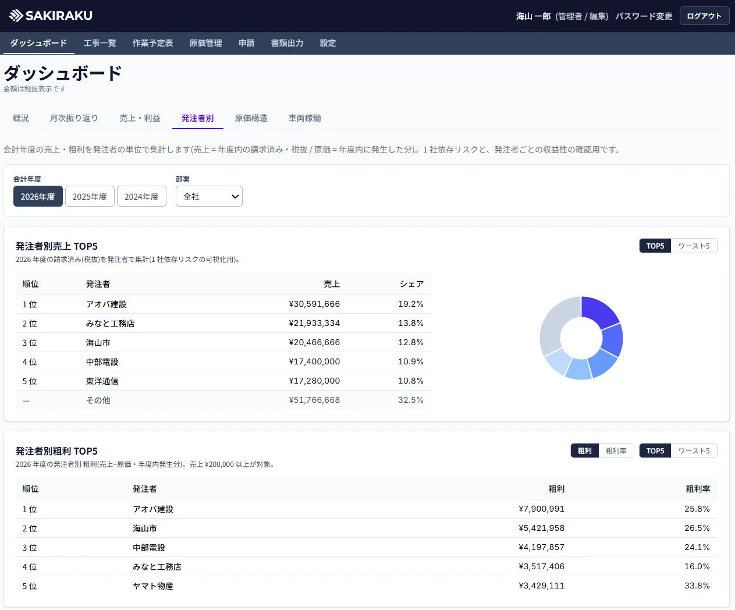Viewport: 735px width, 610px height.
Task: Click アオバ建設 in the sales table
Action: pyautogui.click(x=106, y=304)
